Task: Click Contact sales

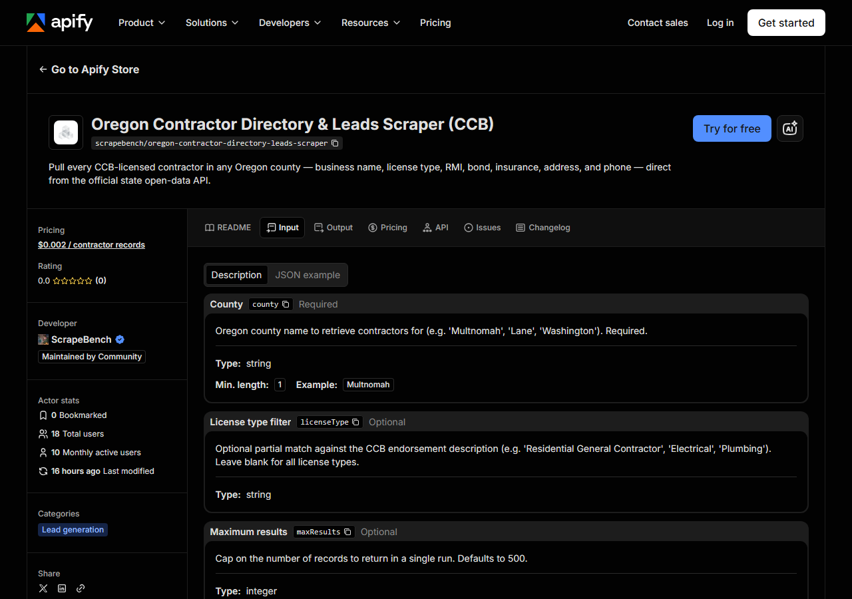Action: tap(658, 23)
